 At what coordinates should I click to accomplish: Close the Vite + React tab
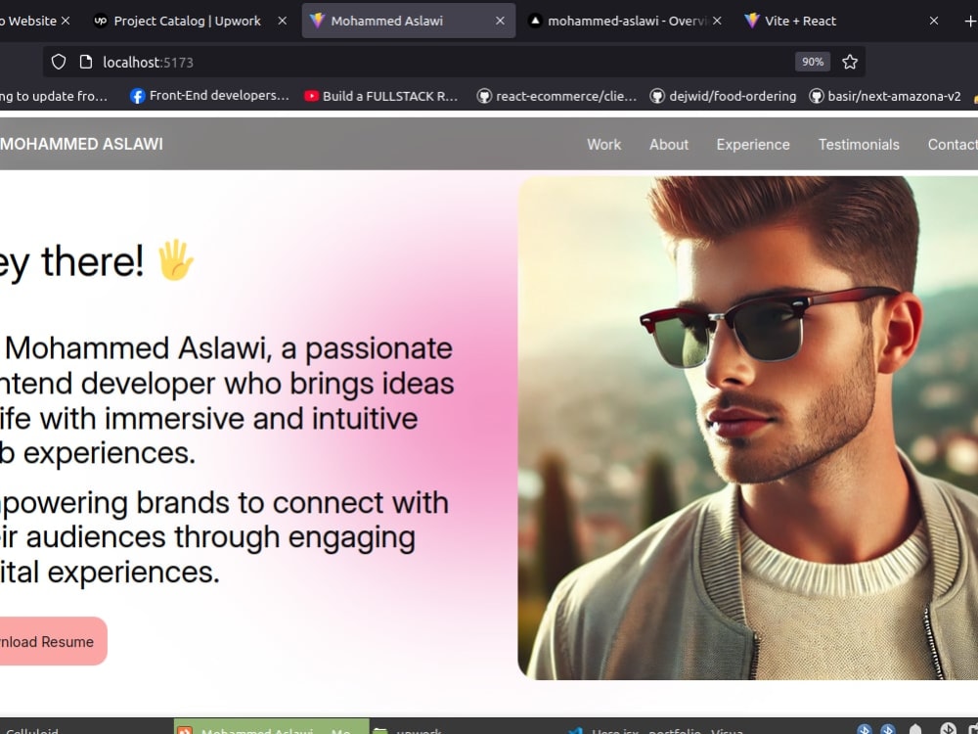[934, 21]
